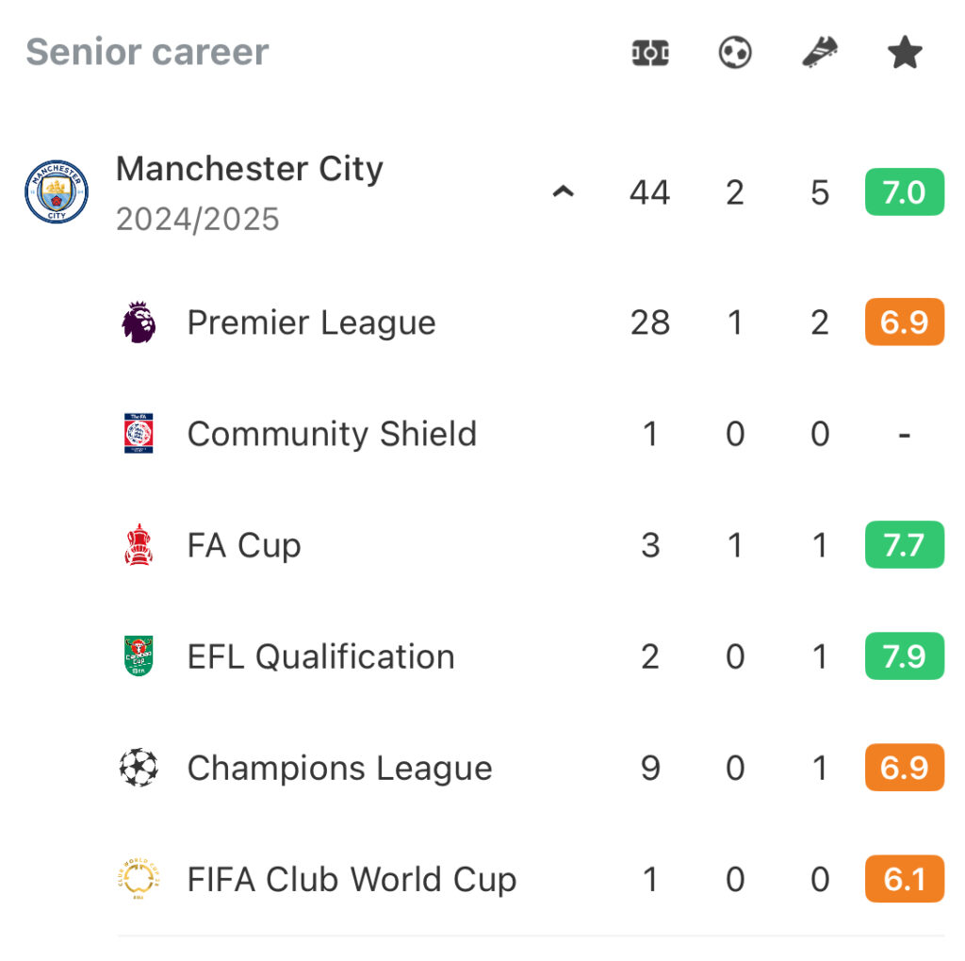Open the Manchester City team link
Screen dimensions: 965x961
coord(249,169)
